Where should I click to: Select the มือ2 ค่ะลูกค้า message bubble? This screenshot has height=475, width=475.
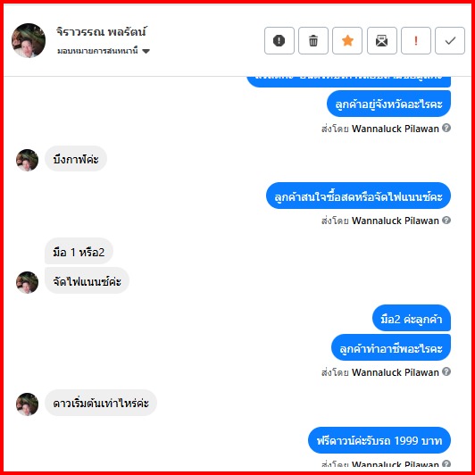412,318
